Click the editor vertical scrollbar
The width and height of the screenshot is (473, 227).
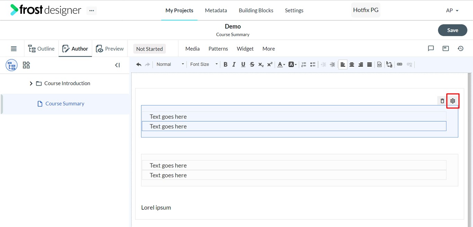pyautogui.click(x=470, y=150)
